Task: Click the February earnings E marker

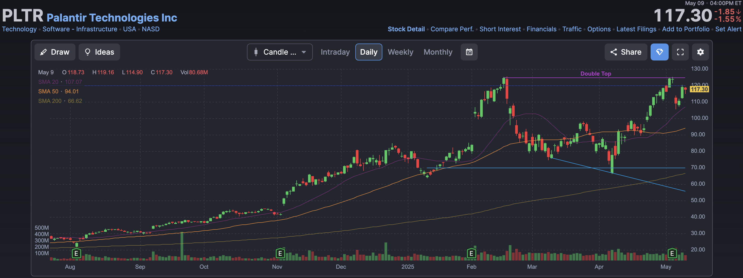Action: point(471,254)
